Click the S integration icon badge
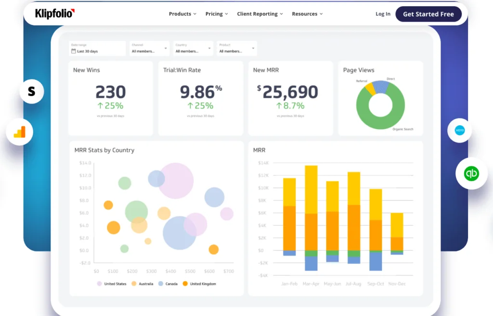This screenshot has width=493, height=316. 32,91
